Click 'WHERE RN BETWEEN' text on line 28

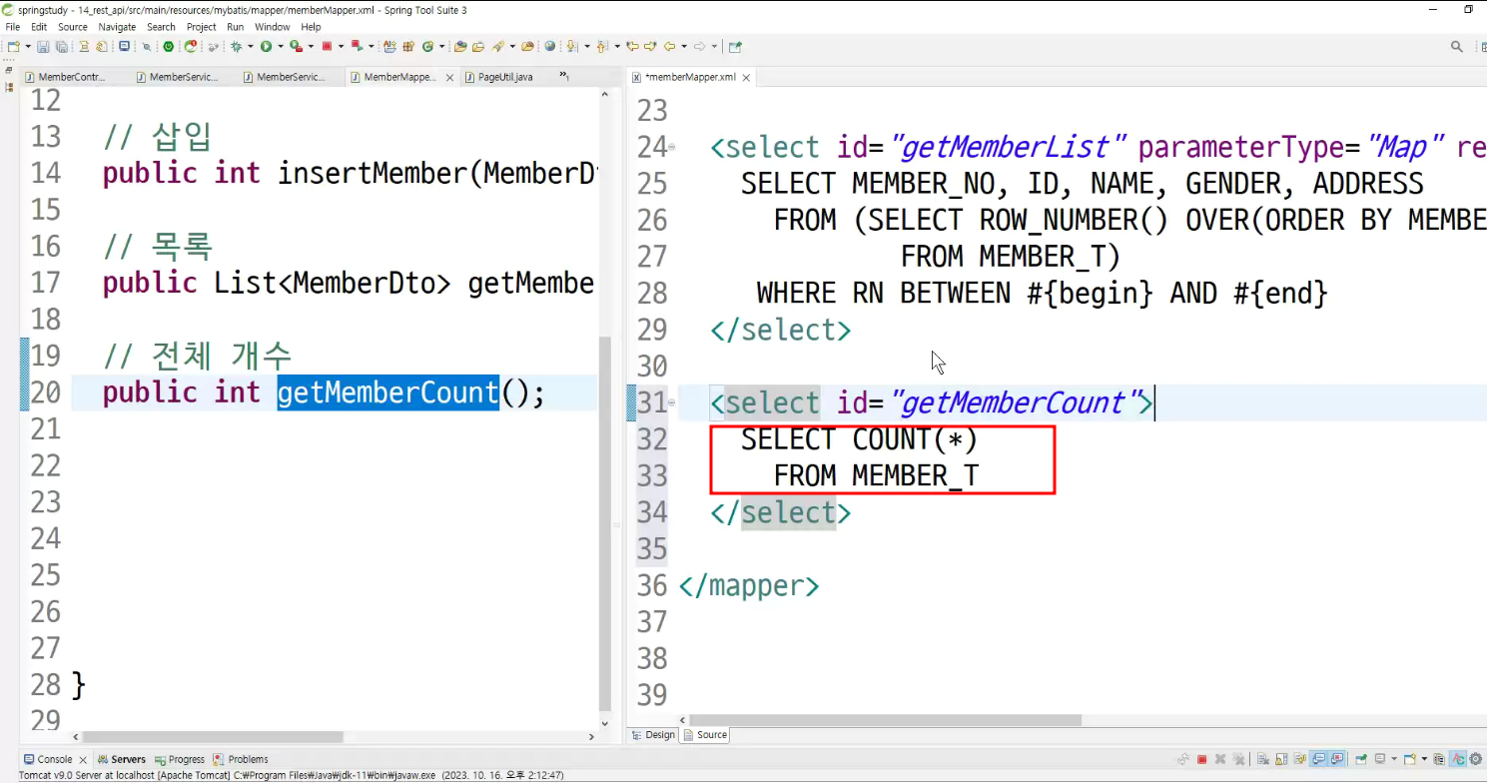coord(884,294)
